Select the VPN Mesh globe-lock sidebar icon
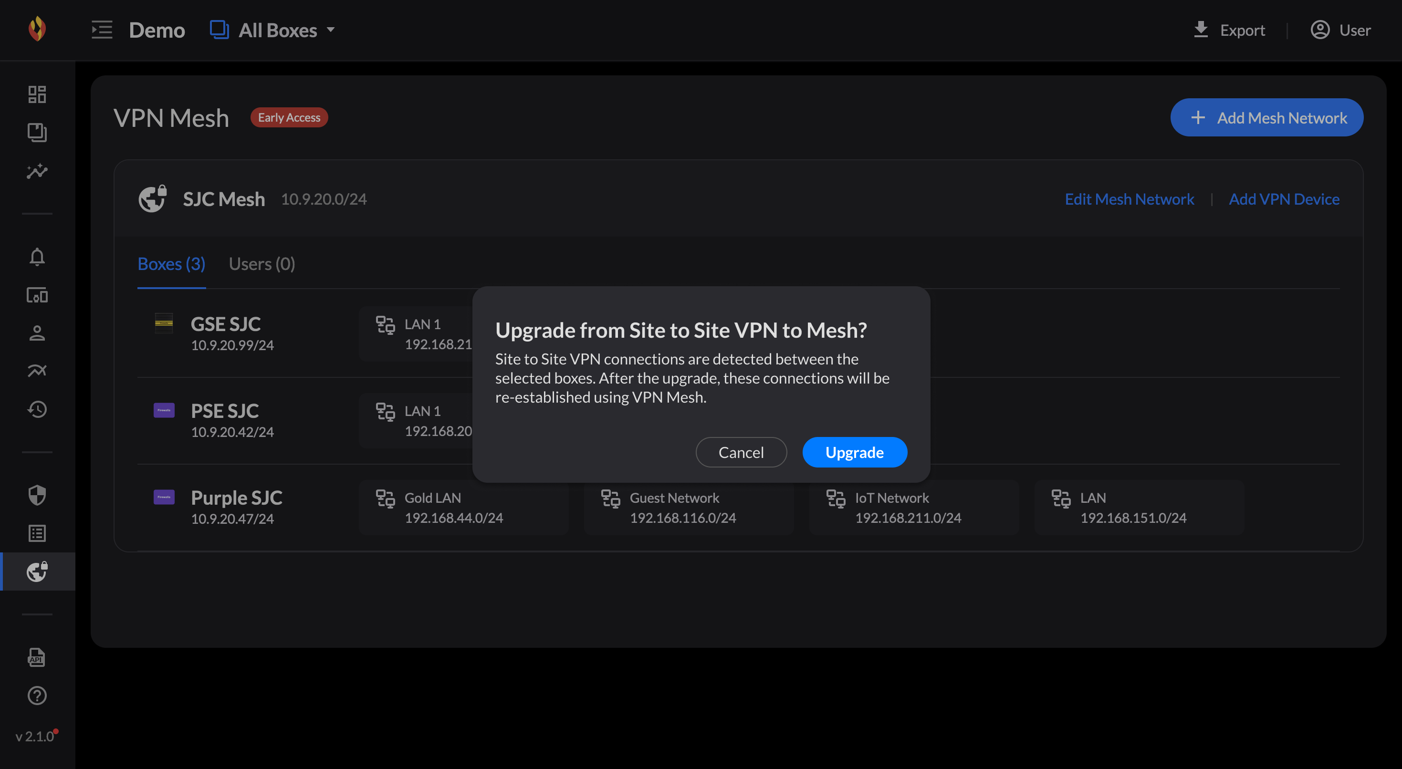The image size is (1402, 769). [37, 572]
